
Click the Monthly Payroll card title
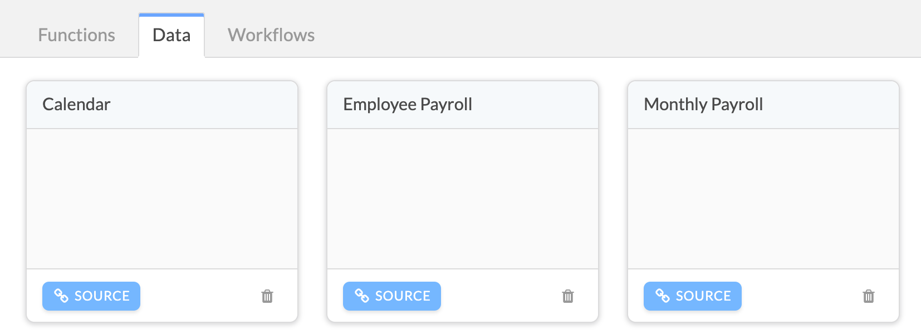(x=703, y=105)
